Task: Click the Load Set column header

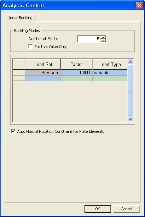Action: 43,64
